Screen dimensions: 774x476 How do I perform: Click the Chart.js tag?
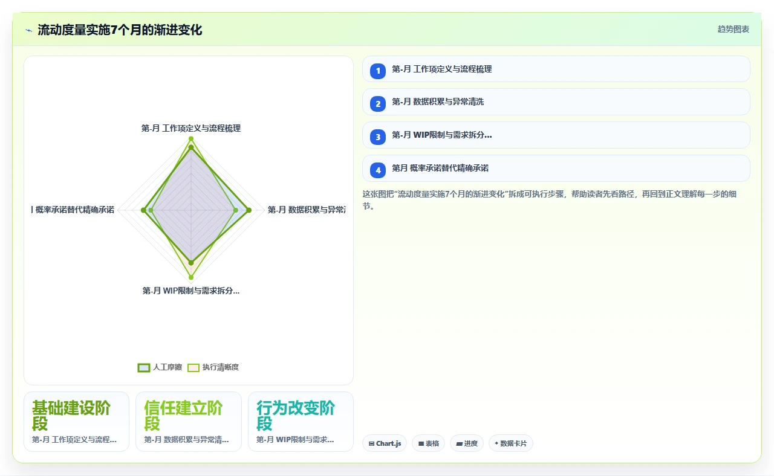point(385,443)
